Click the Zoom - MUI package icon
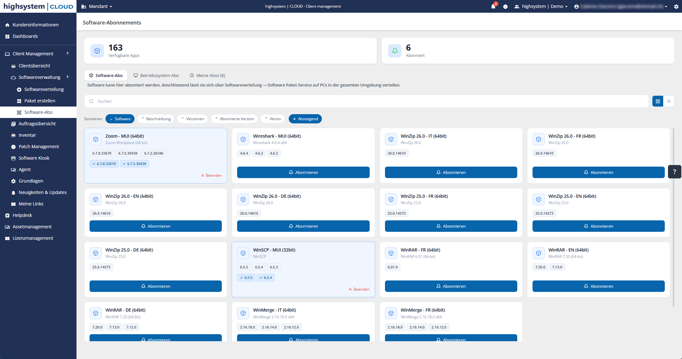 (96, 139)
